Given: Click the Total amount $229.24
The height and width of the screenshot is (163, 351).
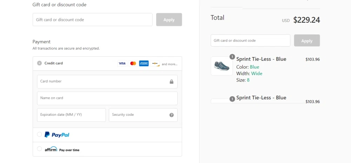Looking at the screenshot, I should [307, 20].
